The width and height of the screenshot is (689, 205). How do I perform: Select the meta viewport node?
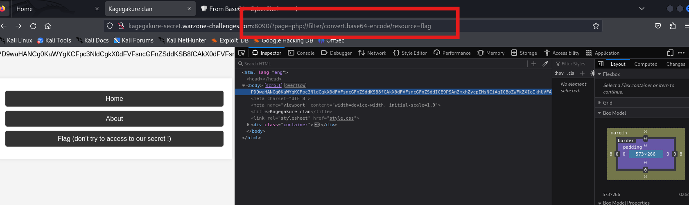pyautogui.click(x=346, y=105)
